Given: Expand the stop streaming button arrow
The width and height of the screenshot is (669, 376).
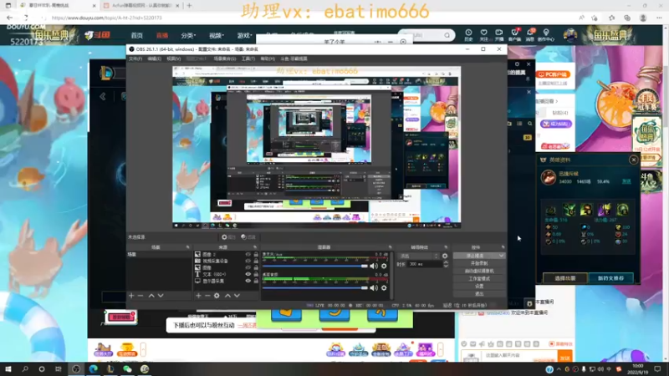Looking at the screenshot, I should tap(501, 256).
